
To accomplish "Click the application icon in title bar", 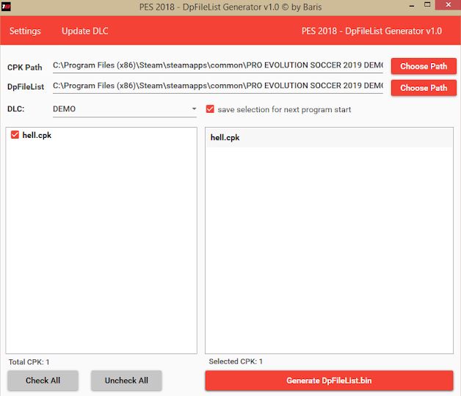I will coord(6,6).
